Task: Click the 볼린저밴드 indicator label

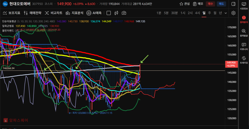Action: (8, 31)
